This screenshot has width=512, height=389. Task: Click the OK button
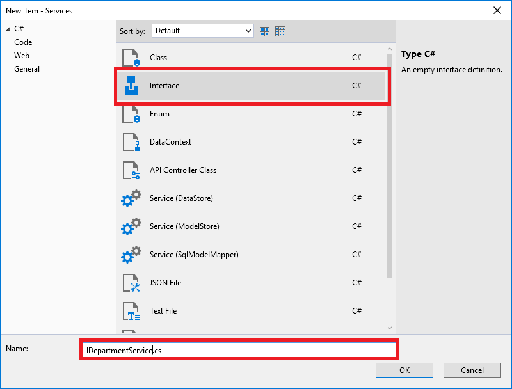pyautogui.click(x=404, y=370)
